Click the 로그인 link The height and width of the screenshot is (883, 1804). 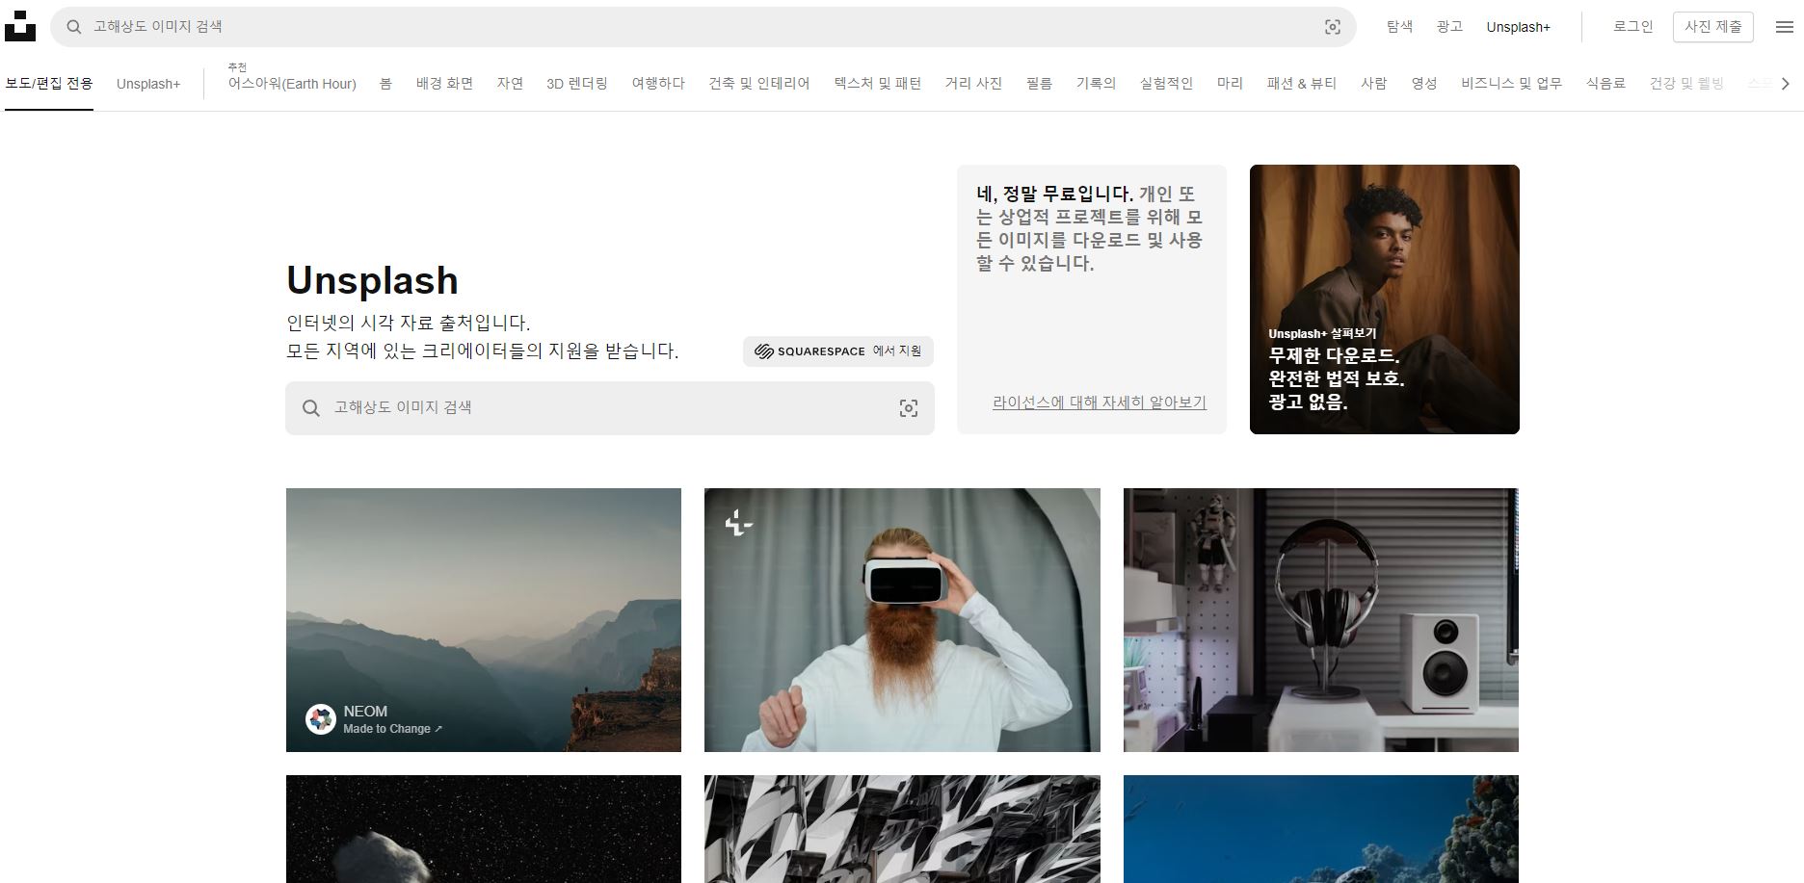click(x=1633, y=27)
